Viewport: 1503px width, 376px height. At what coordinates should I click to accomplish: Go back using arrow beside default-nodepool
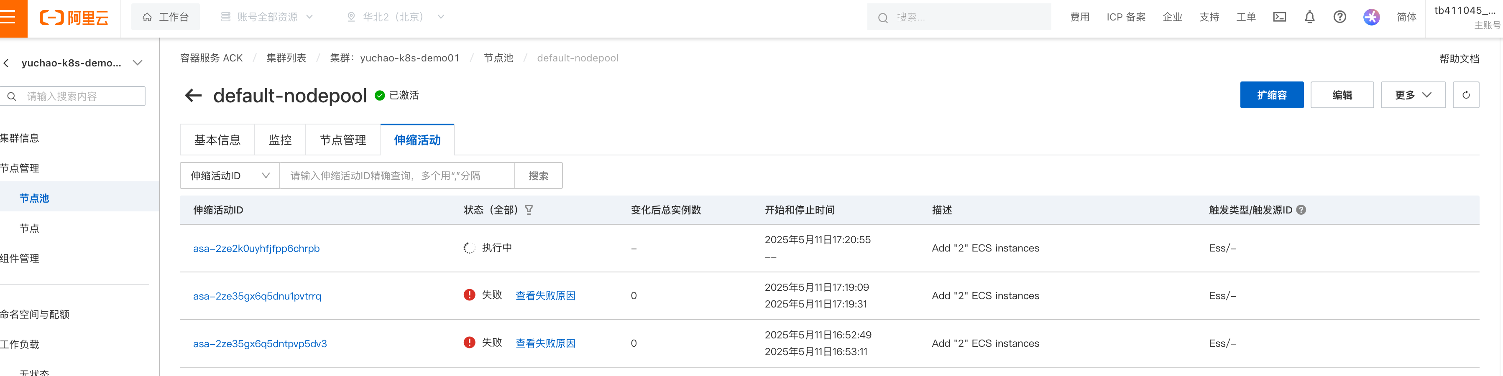point(193,96)
